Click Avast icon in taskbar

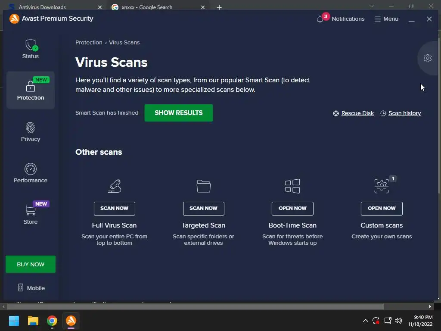[x=71, y=321]
